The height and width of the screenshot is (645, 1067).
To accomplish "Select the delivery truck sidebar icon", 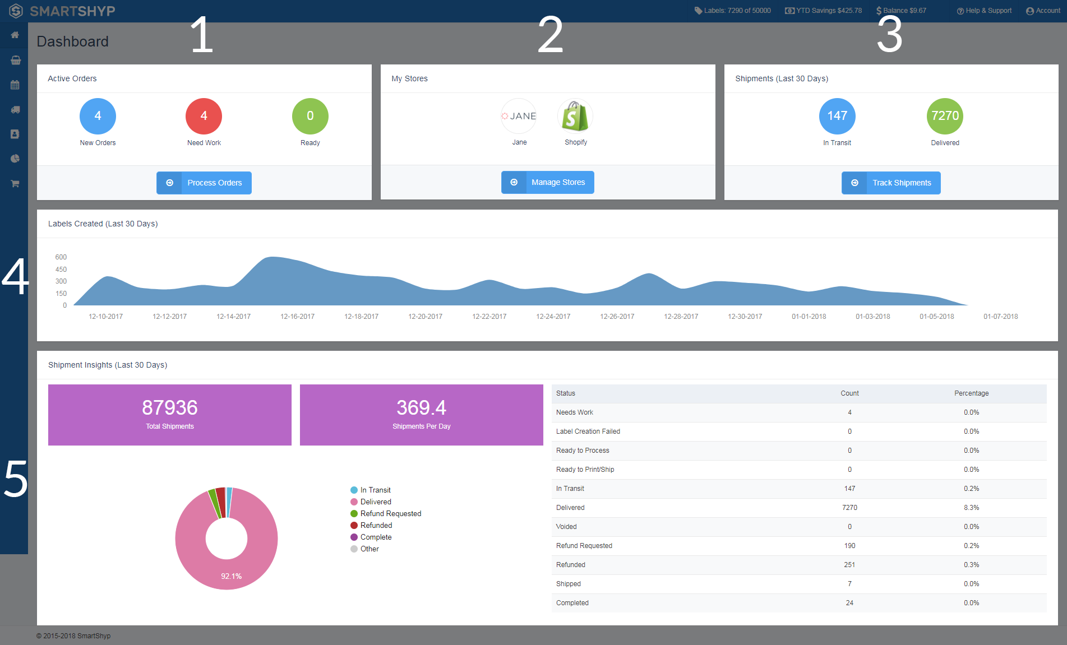I will 15,110.
